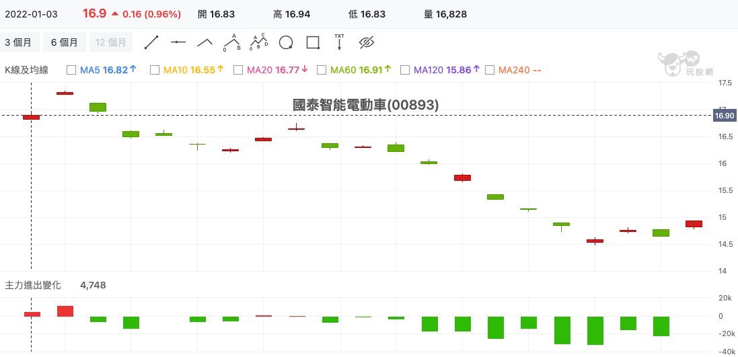The height and width of the screenshot is (357, 738).
Task: Enable the MA20 moving average checkbox
Action: pyautogui.click(x=238, y=70)
